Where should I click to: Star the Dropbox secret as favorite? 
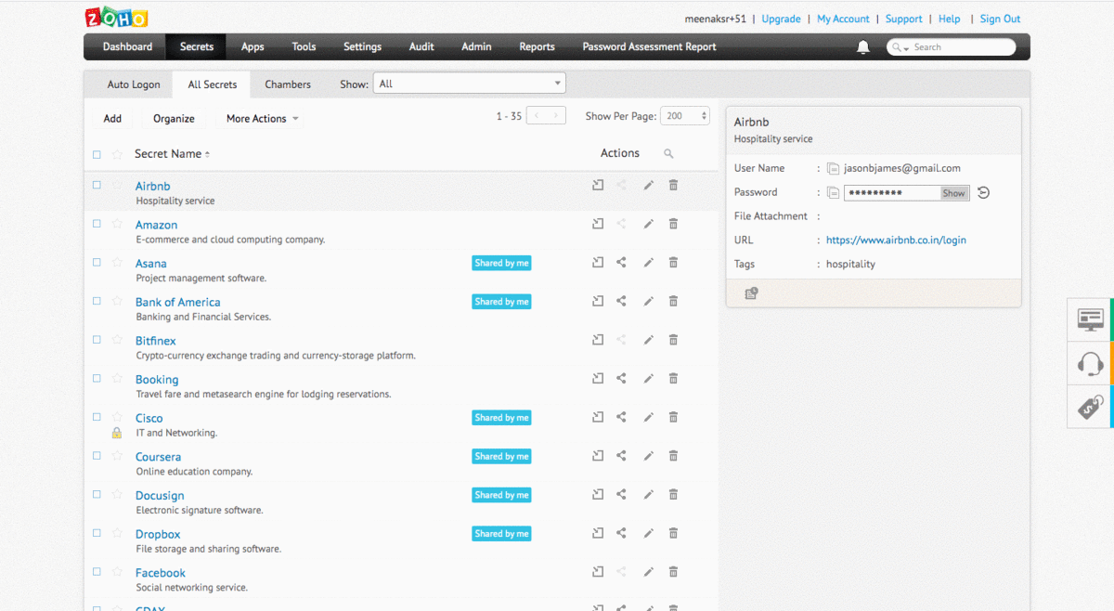pos(117,534)
